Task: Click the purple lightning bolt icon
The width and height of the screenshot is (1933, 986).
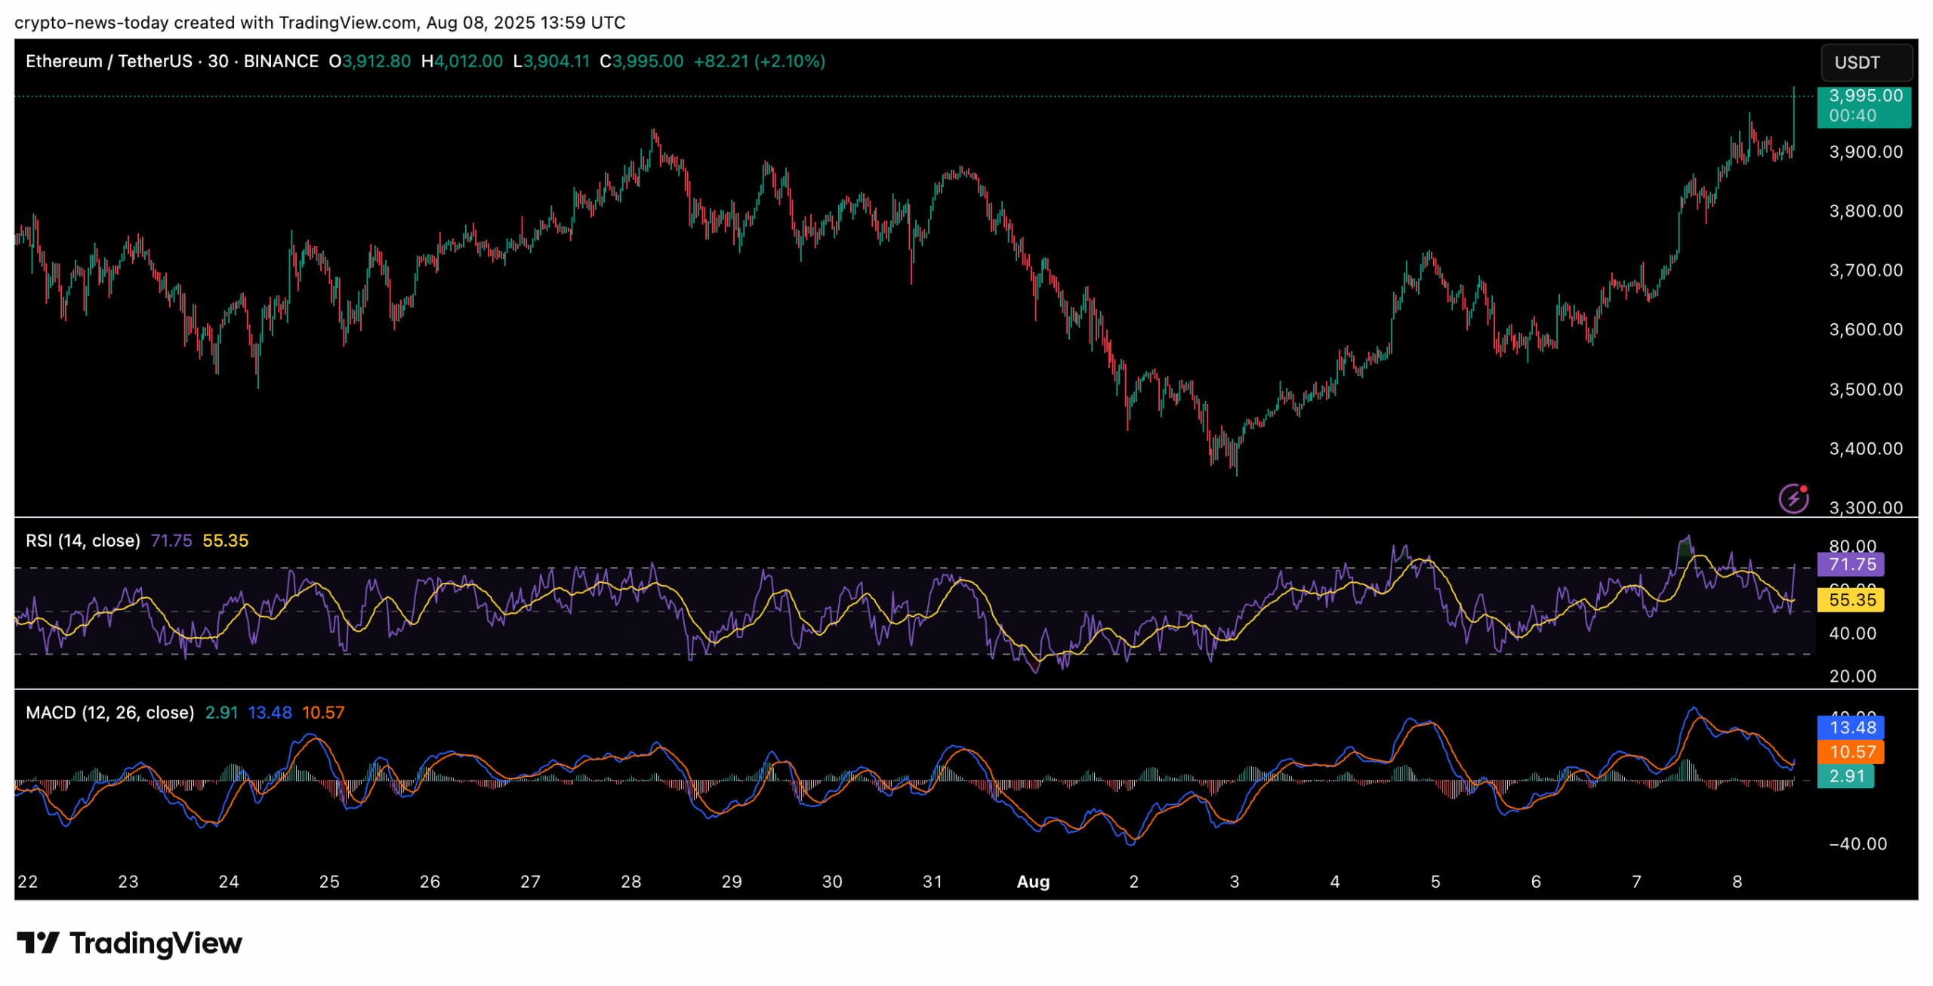Action: point(1793,498)
